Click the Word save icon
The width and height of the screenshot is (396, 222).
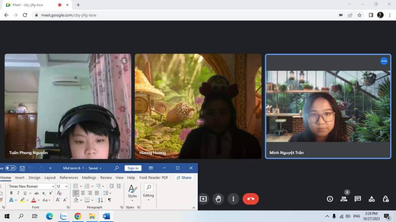click(22, 168)
